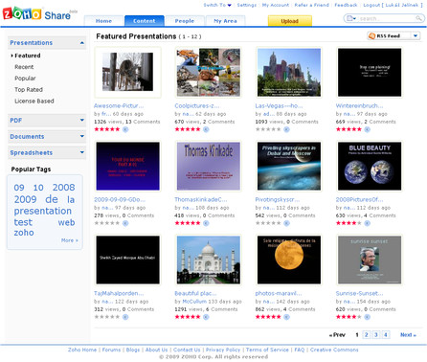Click star rating of Sunrise-Sunset presentation
The width and height of the screenshot is (427, 362).
coord(348,317)
